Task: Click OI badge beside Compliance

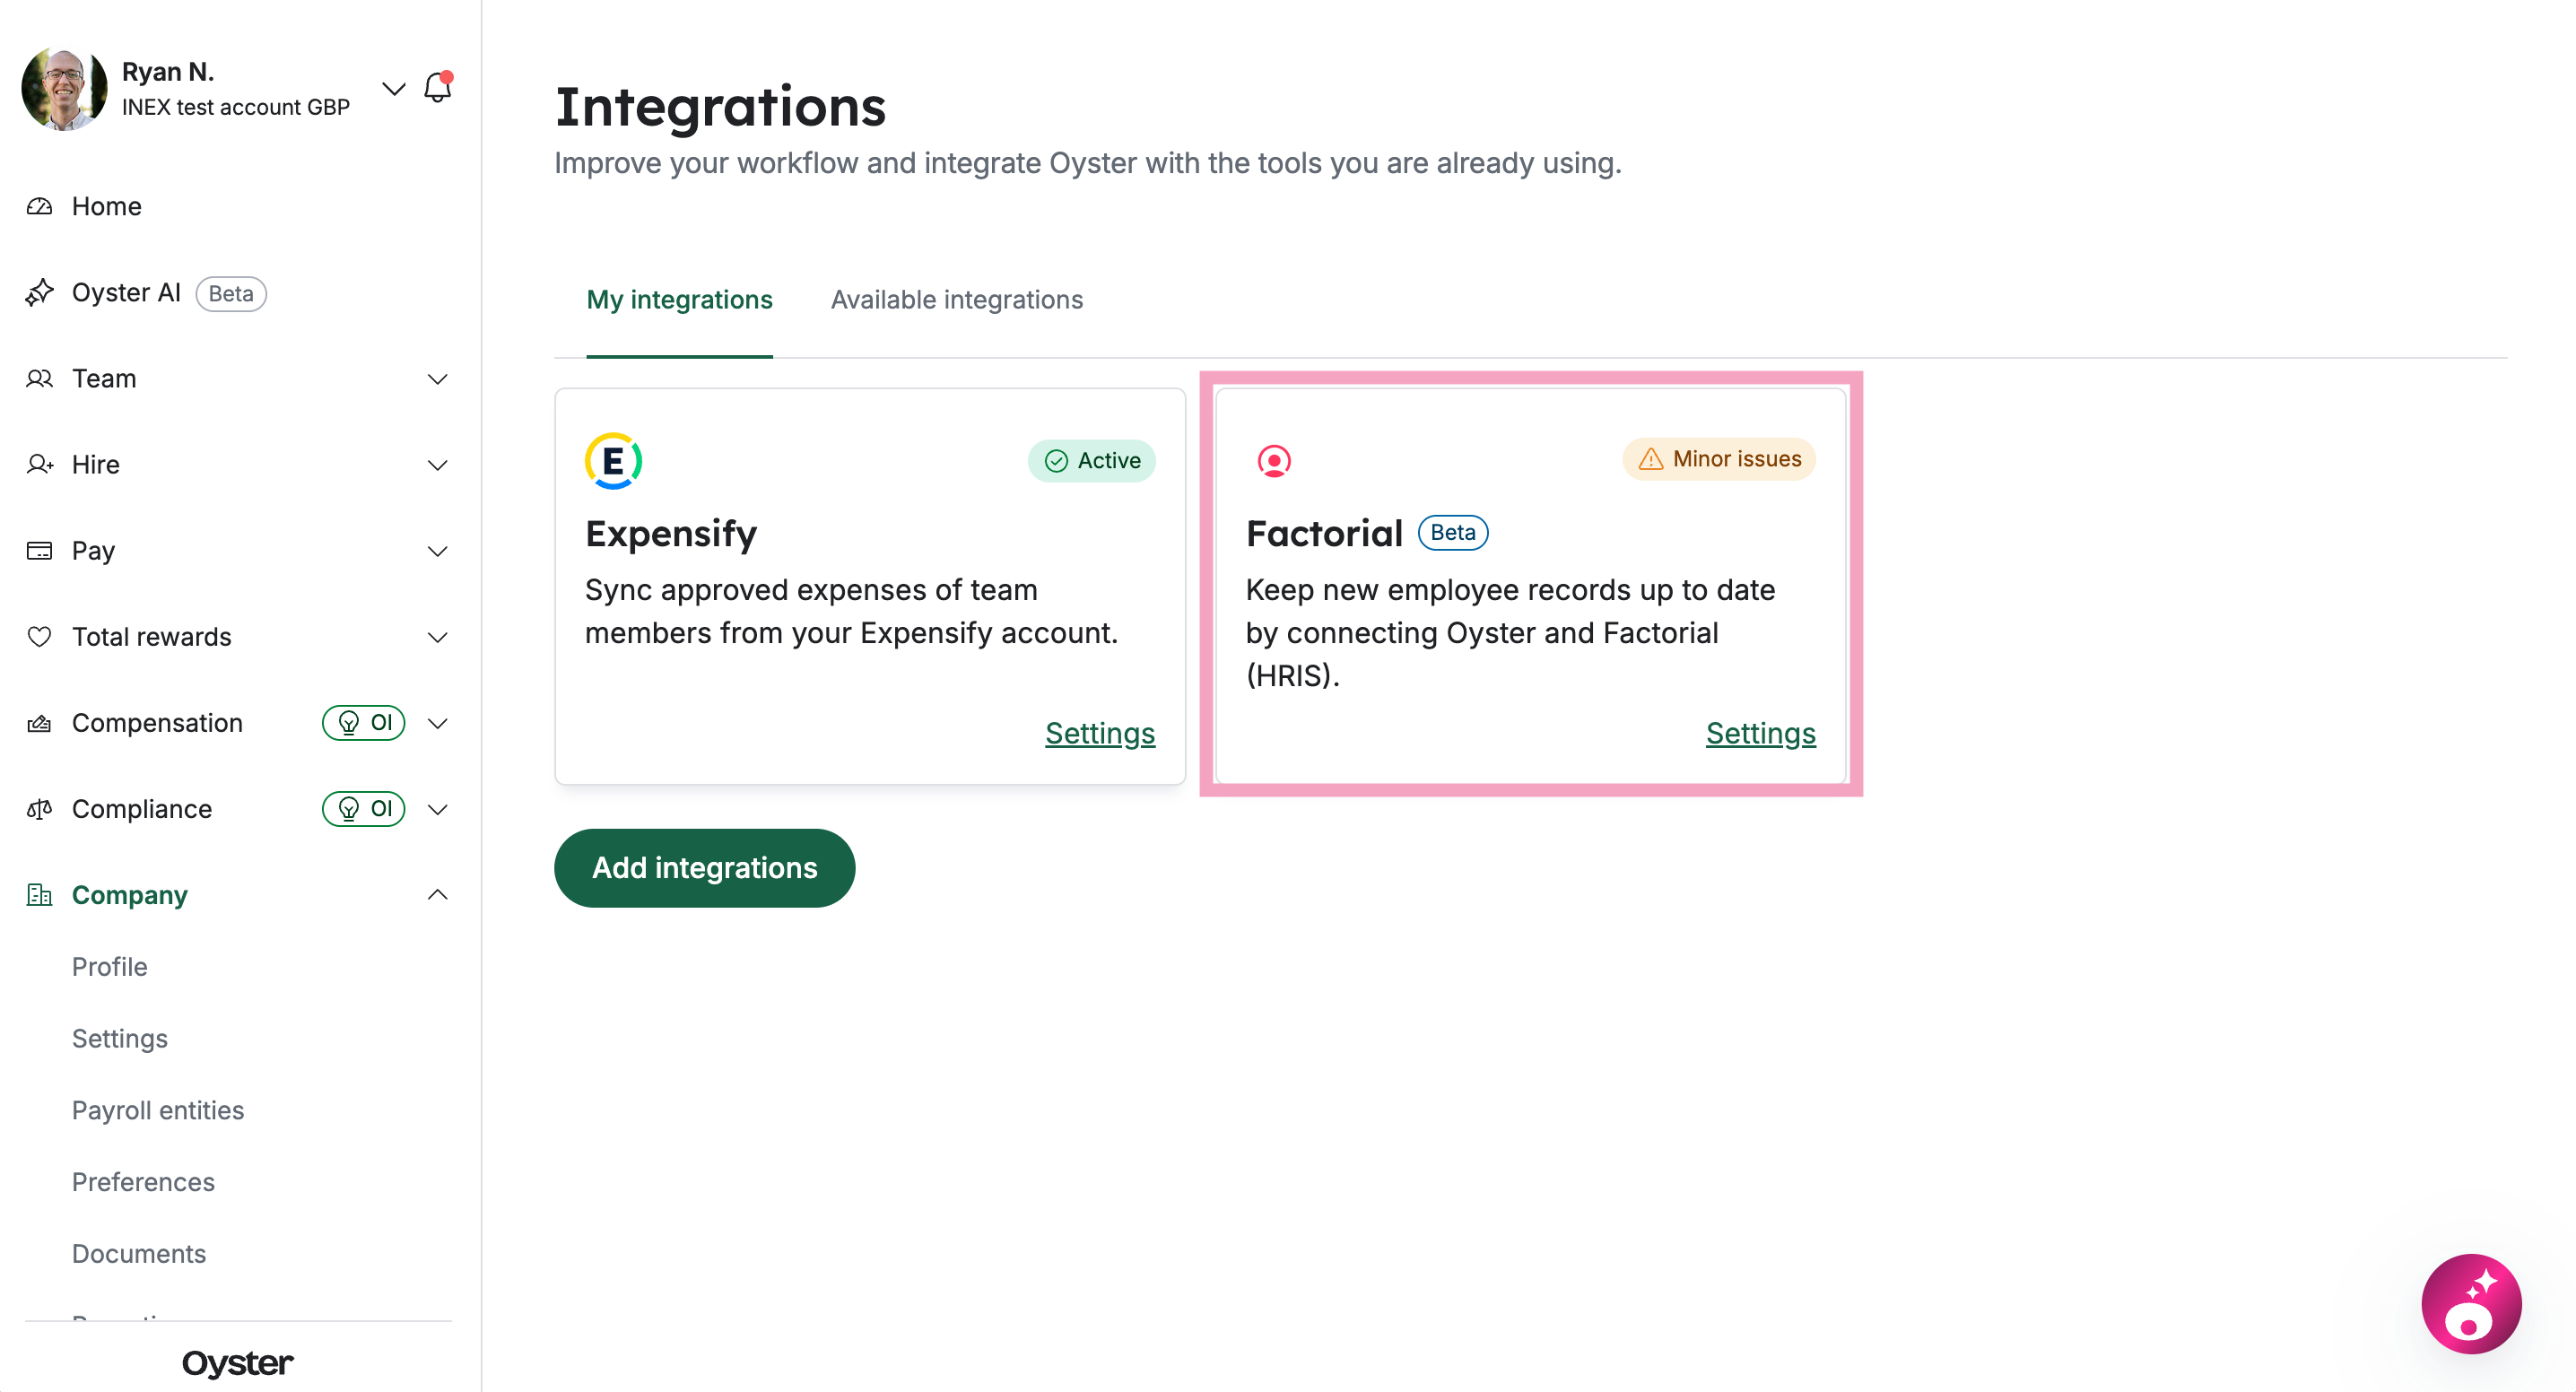Action: pyautogui.click(x=363, y=808)
